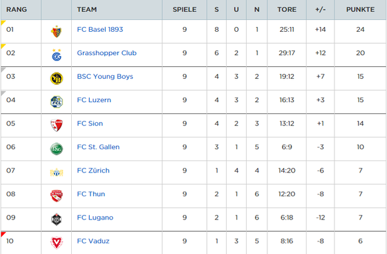Open the FC Basel 1893 team link

[x=100, y=30]
